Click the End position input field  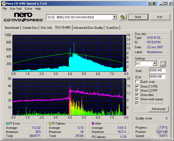coord(157,77)
